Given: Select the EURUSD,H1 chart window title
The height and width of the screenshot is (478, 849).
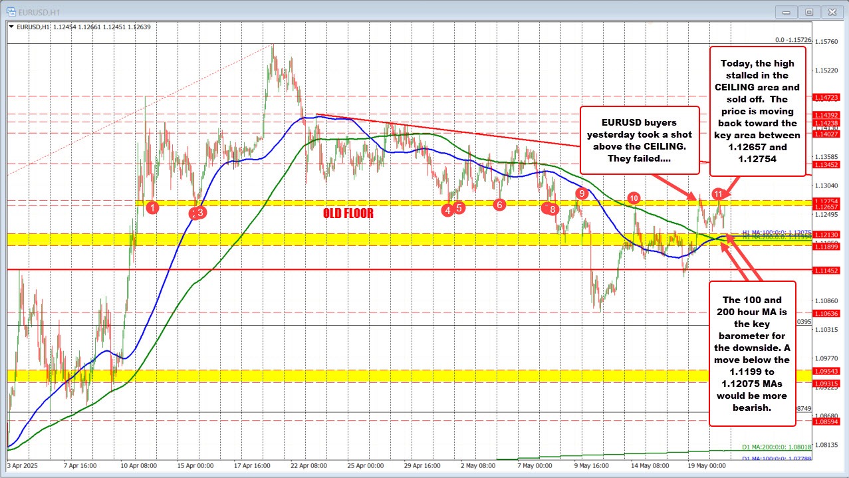Looking at the screenshot, I should [40, 11].
